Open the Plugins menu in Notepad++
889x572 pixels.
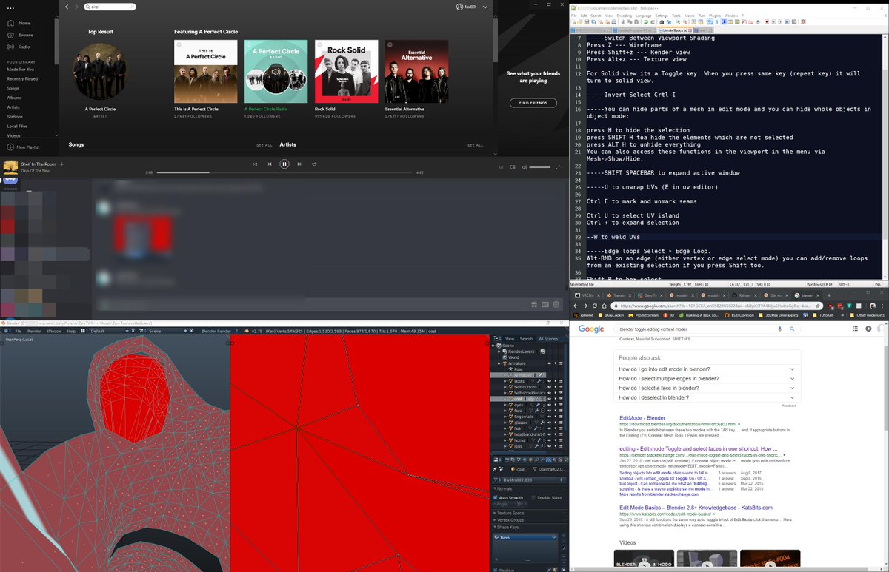714,15
